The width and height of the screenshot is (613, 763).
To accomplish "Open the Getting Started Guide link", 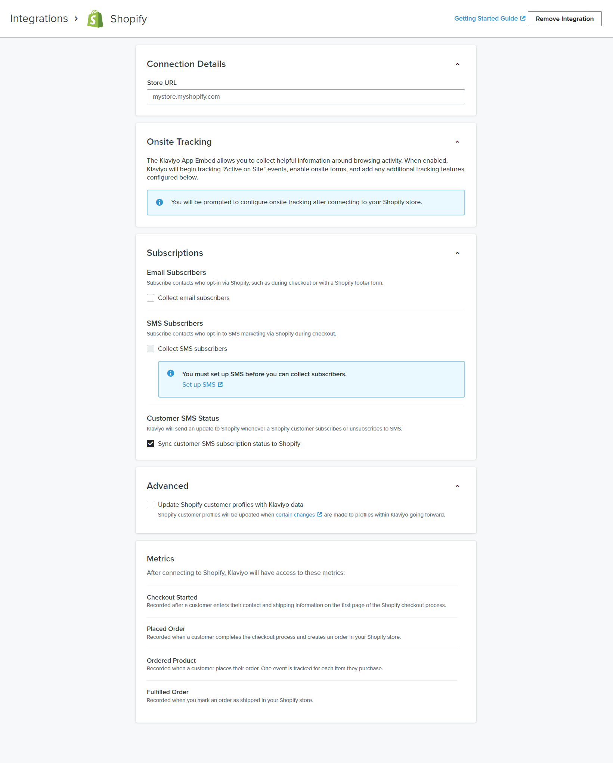I will tap(486, 19).
